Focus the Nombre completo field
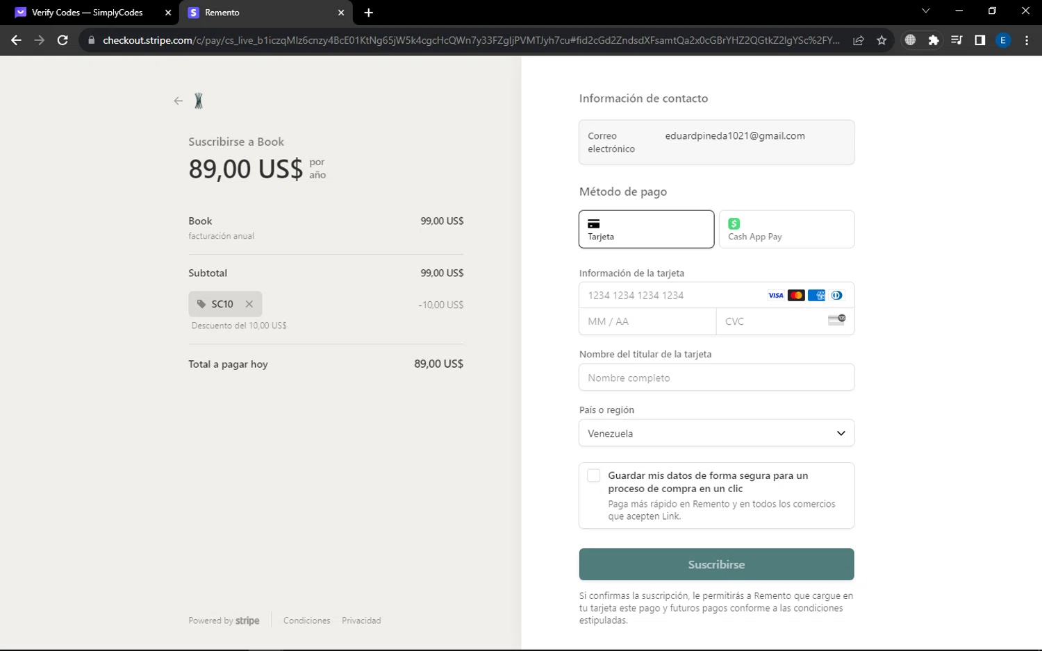The image size is (1042, 651). pyautogui.click(x=716, y=378)
